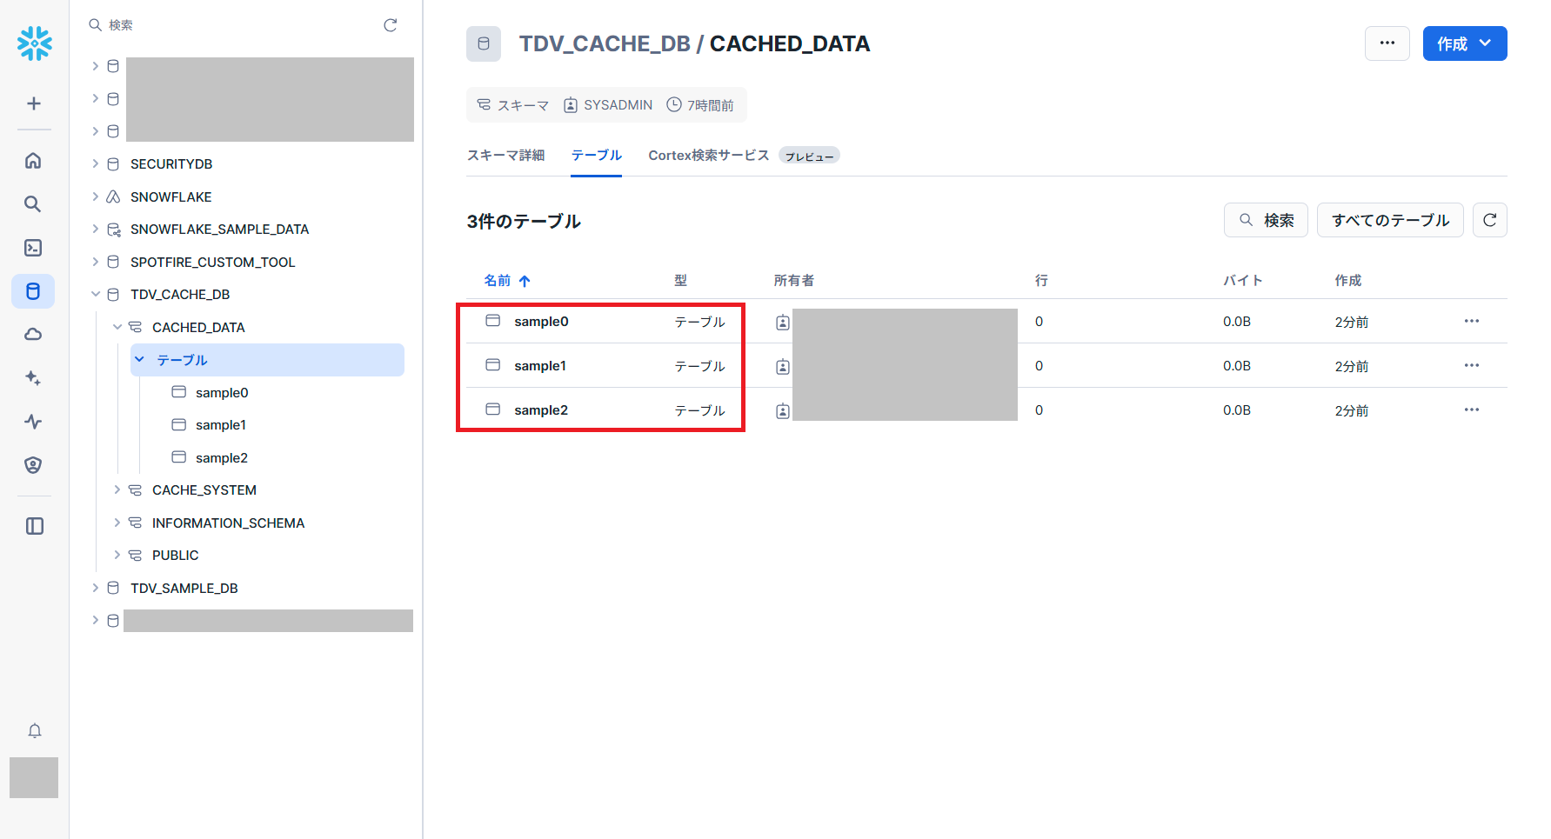
Task: Click the user avatar at bottom left
Action: point(34,777)
